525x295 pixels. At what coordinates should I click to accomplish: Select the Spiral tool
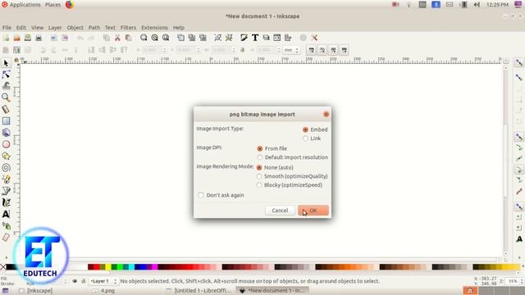point(6,168)
